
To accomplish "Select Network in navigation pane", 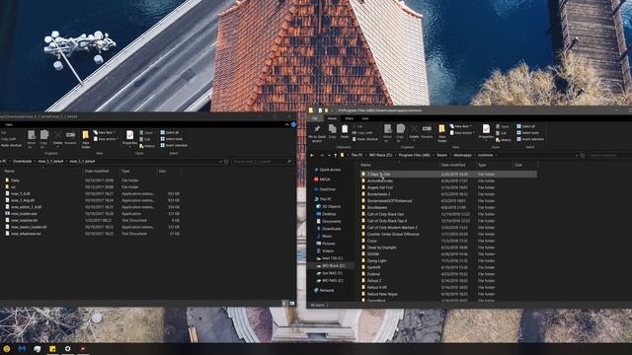I will 324,290.
